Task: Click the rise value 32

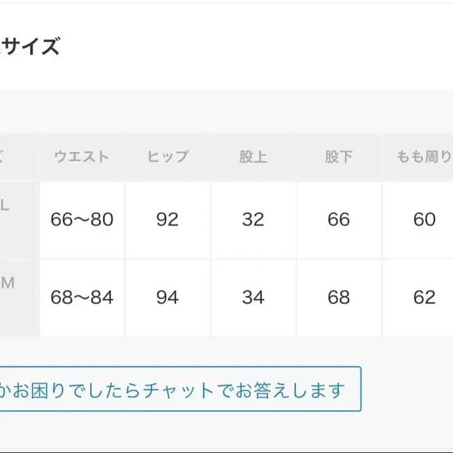Action: [x=253, y=220]
